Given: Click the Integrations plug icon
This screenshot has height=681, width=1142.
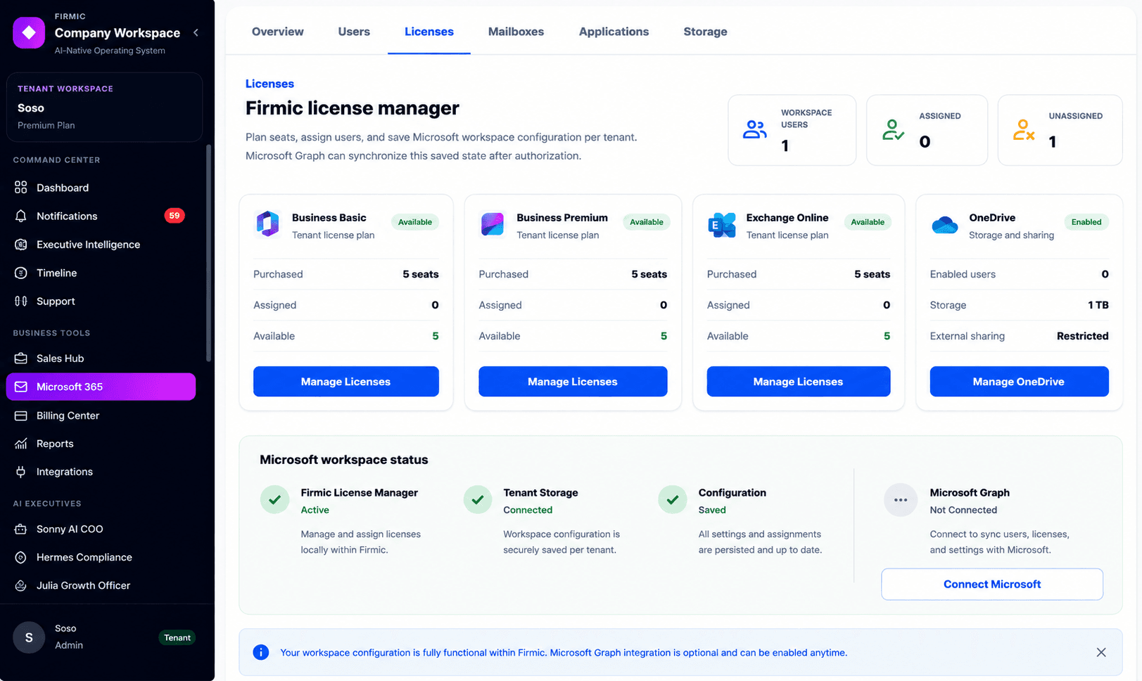Looking at the screenshot, I should 21,472.
